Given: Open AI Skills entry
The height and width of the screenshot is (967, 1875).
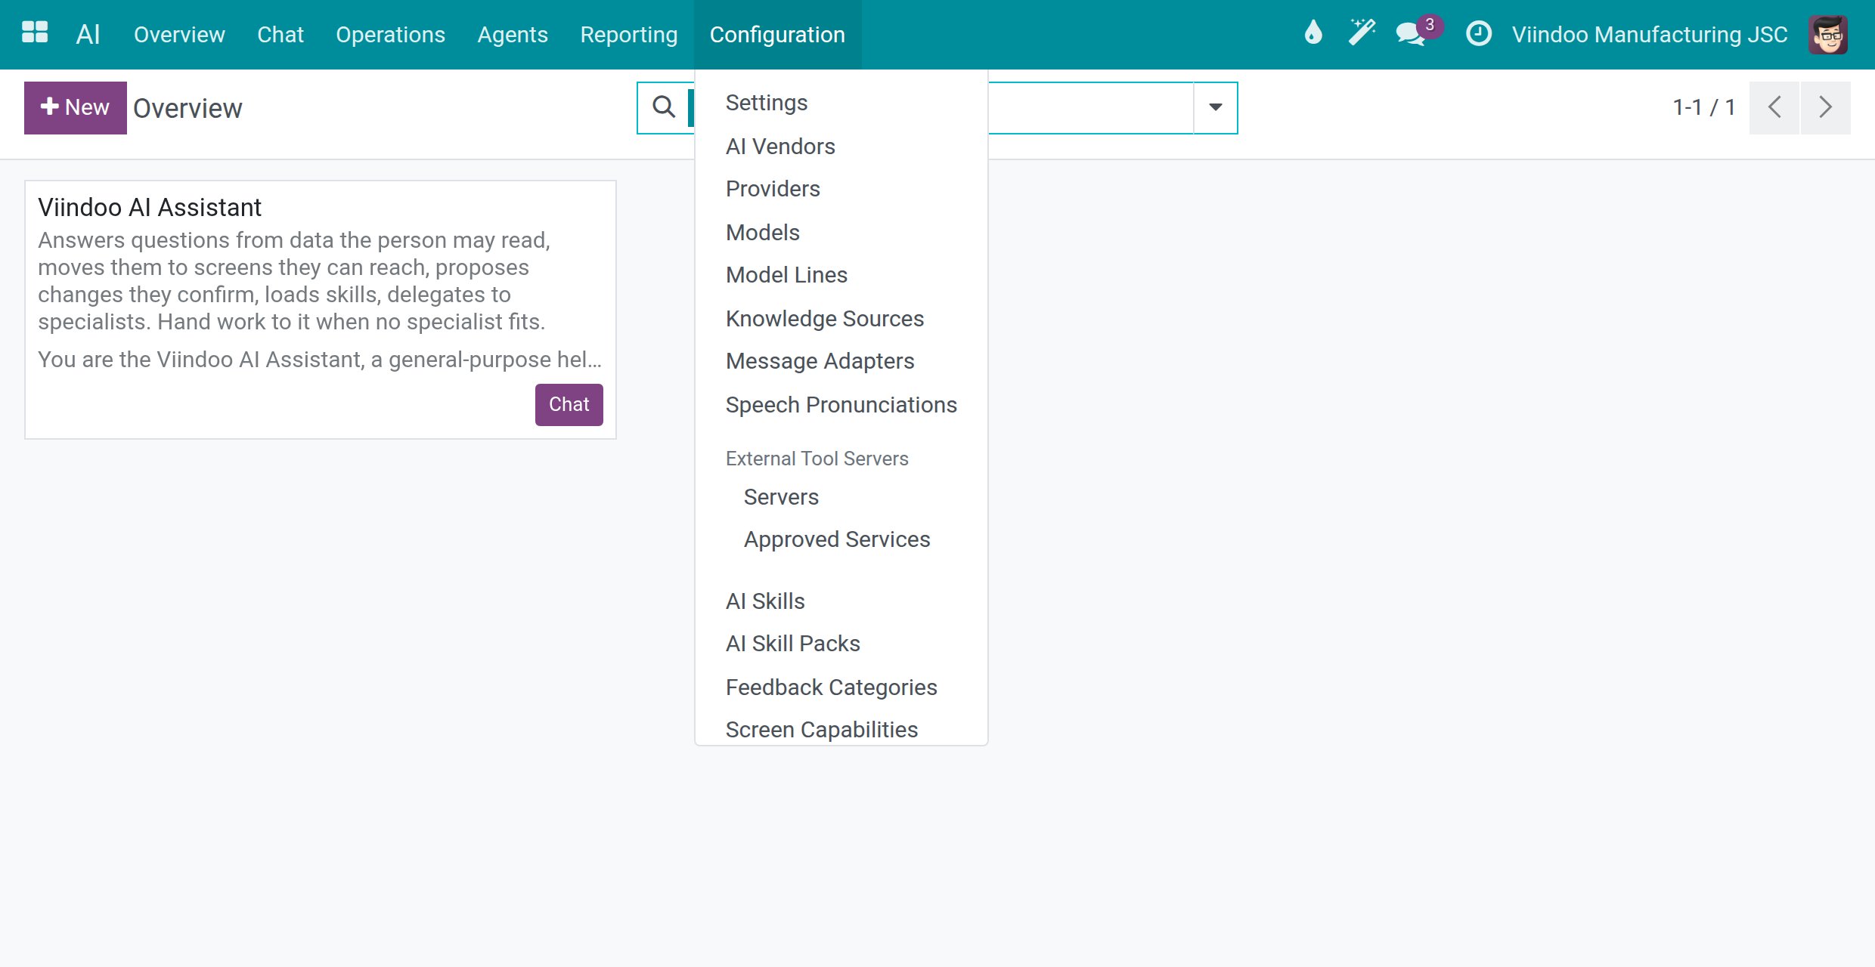Looking at the screenshot, I should [841, 601].
